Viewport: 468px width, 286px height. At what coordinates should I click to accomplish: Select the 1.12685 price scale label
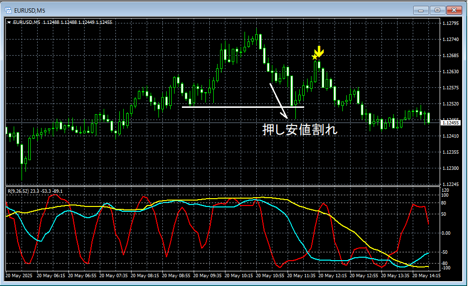coord(450,56)
